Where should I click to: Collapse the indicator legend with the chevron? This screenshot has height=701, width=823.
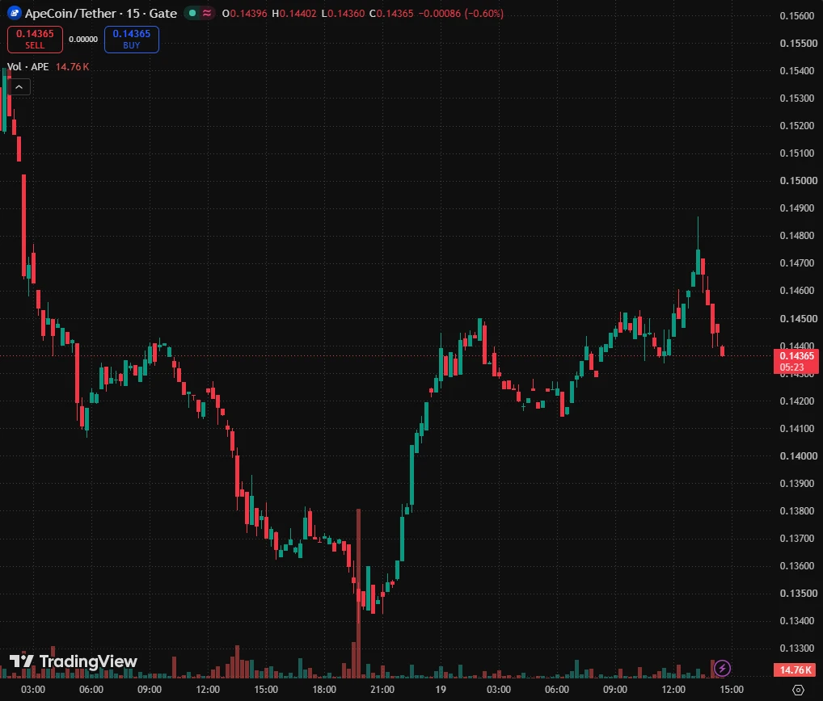coord(19,87)
